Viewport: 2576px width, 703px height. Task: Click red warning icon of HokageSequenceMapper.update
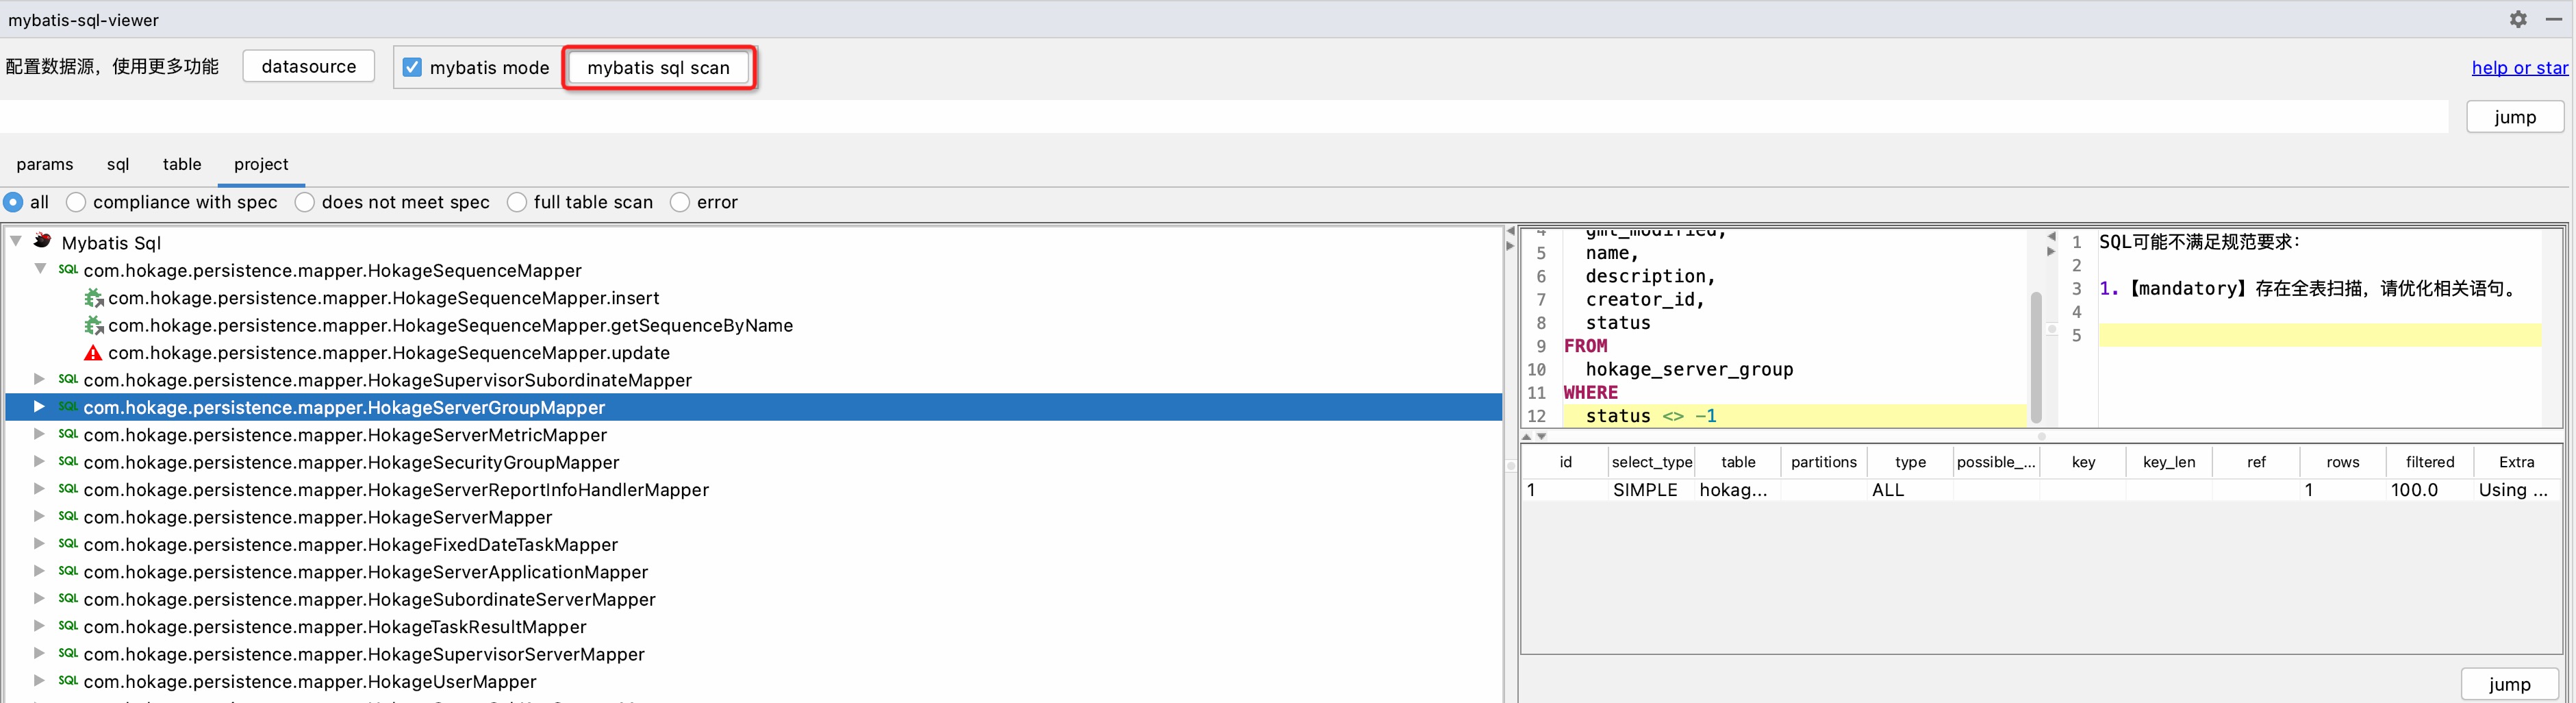click(x=93, y=353)
